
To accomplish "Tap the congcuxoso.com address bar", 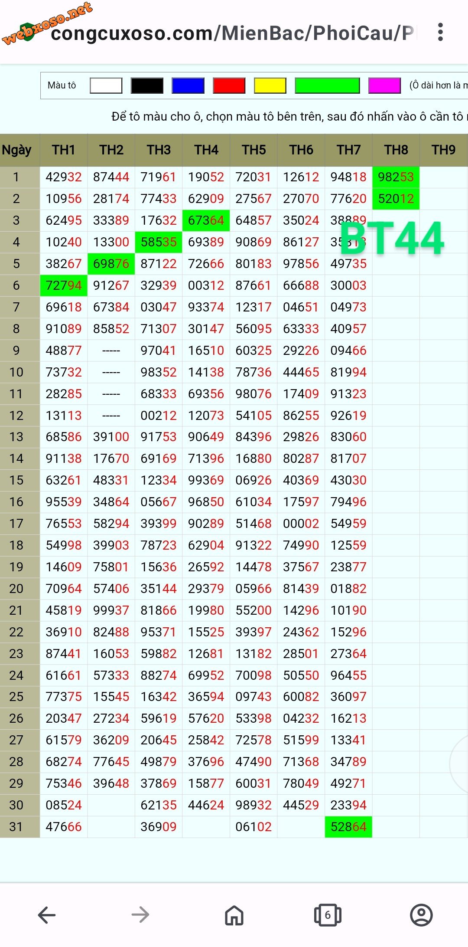I will 232,33.
